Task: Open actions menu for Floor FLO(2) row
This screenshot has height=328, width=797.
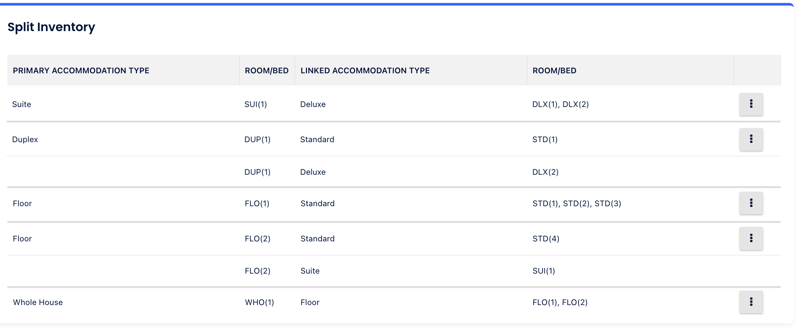Action: tap(751, 238)
